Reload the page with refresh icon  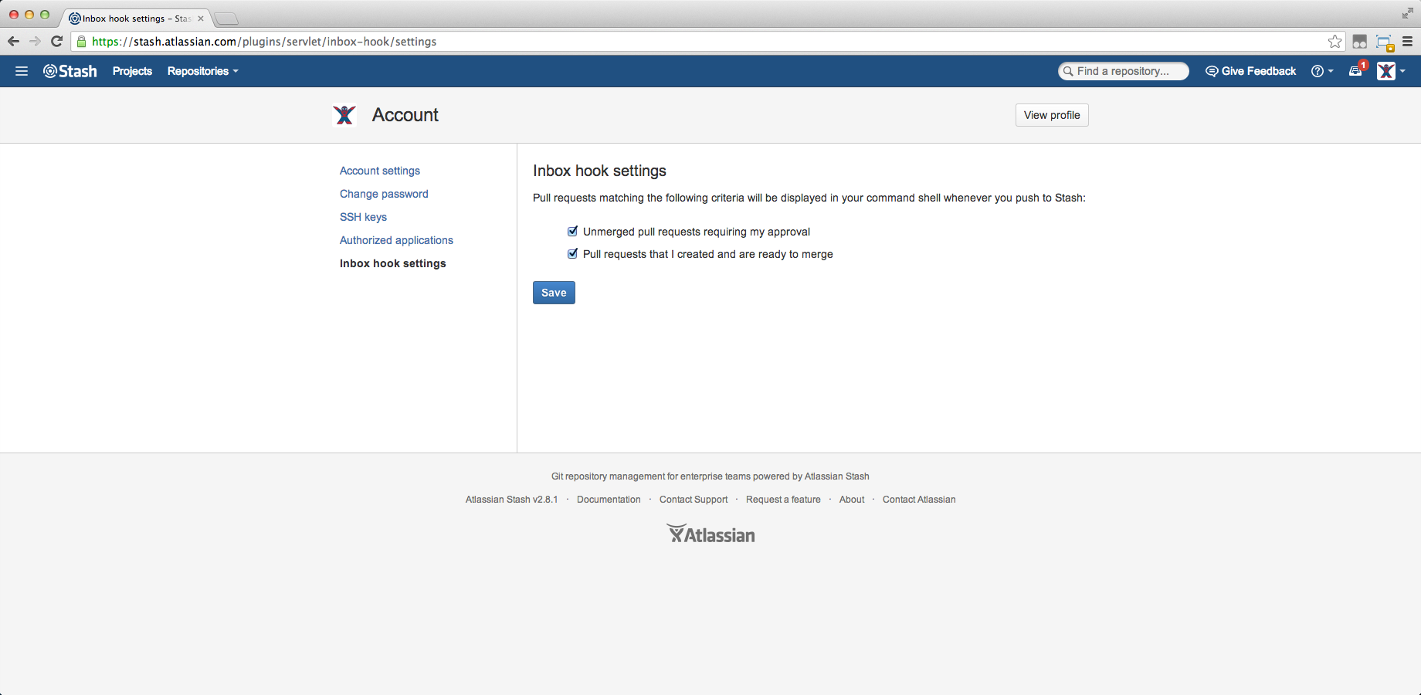(x=56, y=42)
